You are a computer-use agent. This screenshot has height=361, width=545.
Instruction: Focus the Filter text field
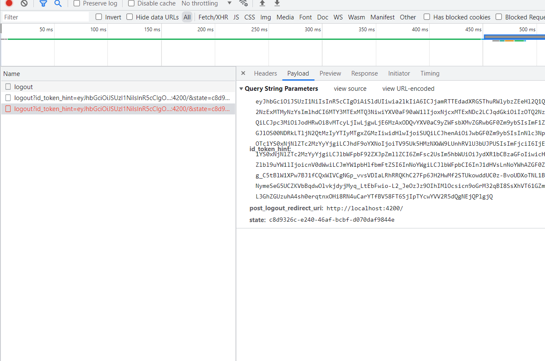point(46,17)
